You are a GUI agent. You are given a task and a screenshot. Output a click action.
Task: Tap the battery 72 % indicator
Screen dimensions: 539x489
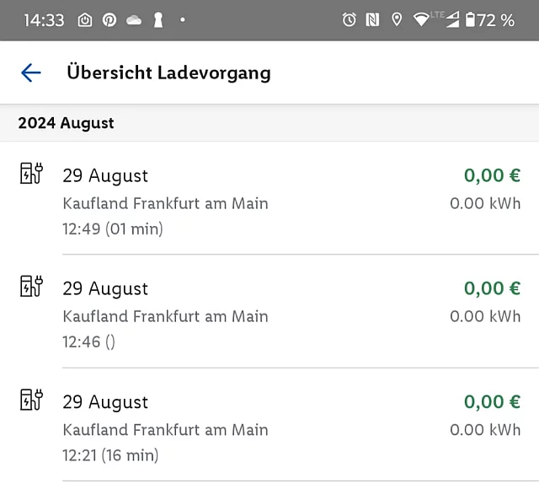[x=490, y=20]
